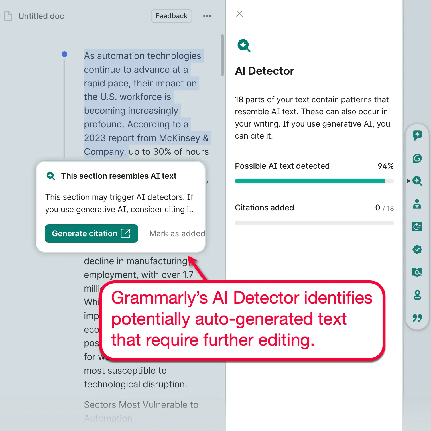Expand the sidebar arrow next to AI Detector icon

409,181
